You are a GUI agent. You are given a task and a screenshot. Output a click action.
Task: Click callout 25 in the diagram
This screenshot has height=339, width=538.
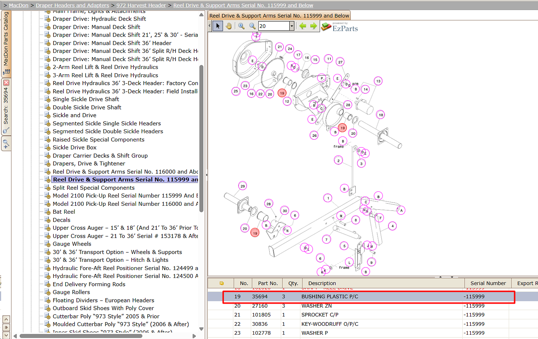[x=236, y=91]
